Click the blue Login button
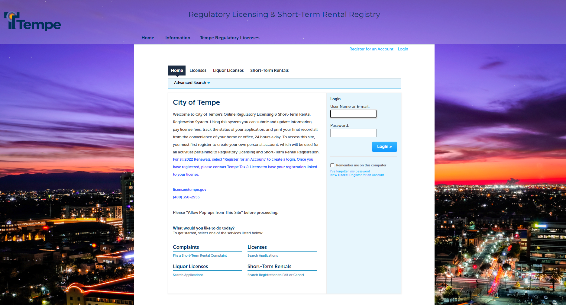Screen dimensions: 566x305 coord(384,147)
